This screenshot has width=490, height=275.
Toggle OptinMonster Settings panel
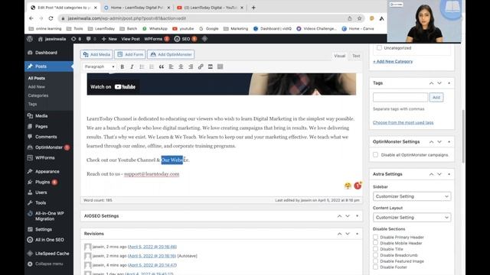pyautogui.click(x=449, y=141)
